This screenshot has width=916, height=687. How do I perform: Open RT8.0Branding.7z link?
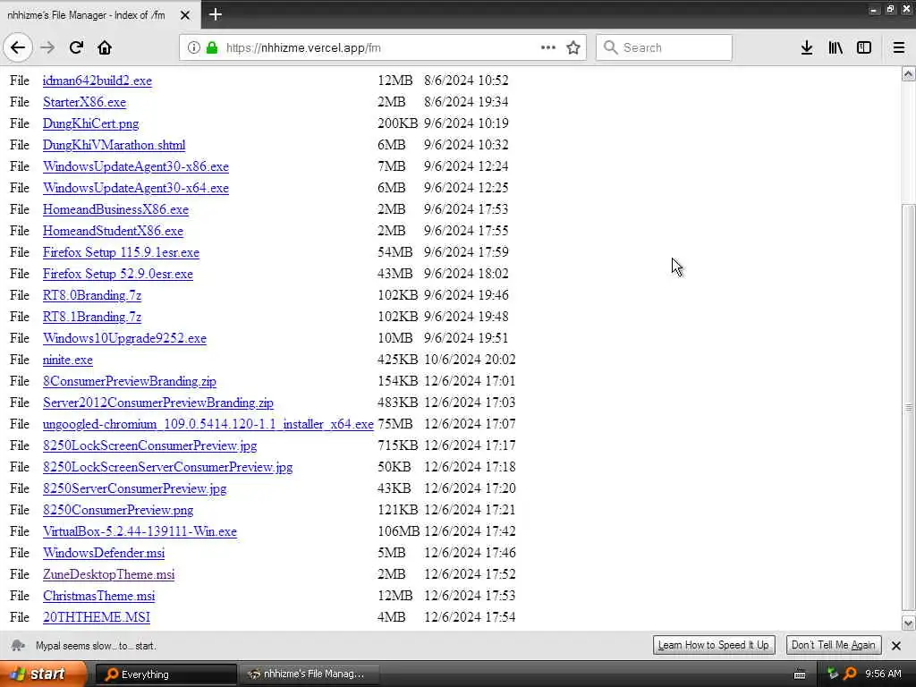[x=92, y=295]
